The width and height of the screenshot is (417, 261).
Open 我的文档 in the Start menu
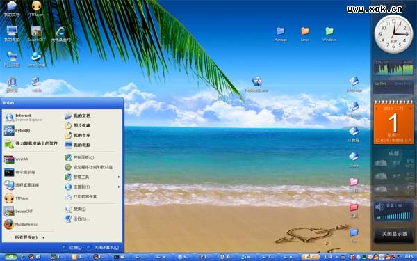point(78,116)
